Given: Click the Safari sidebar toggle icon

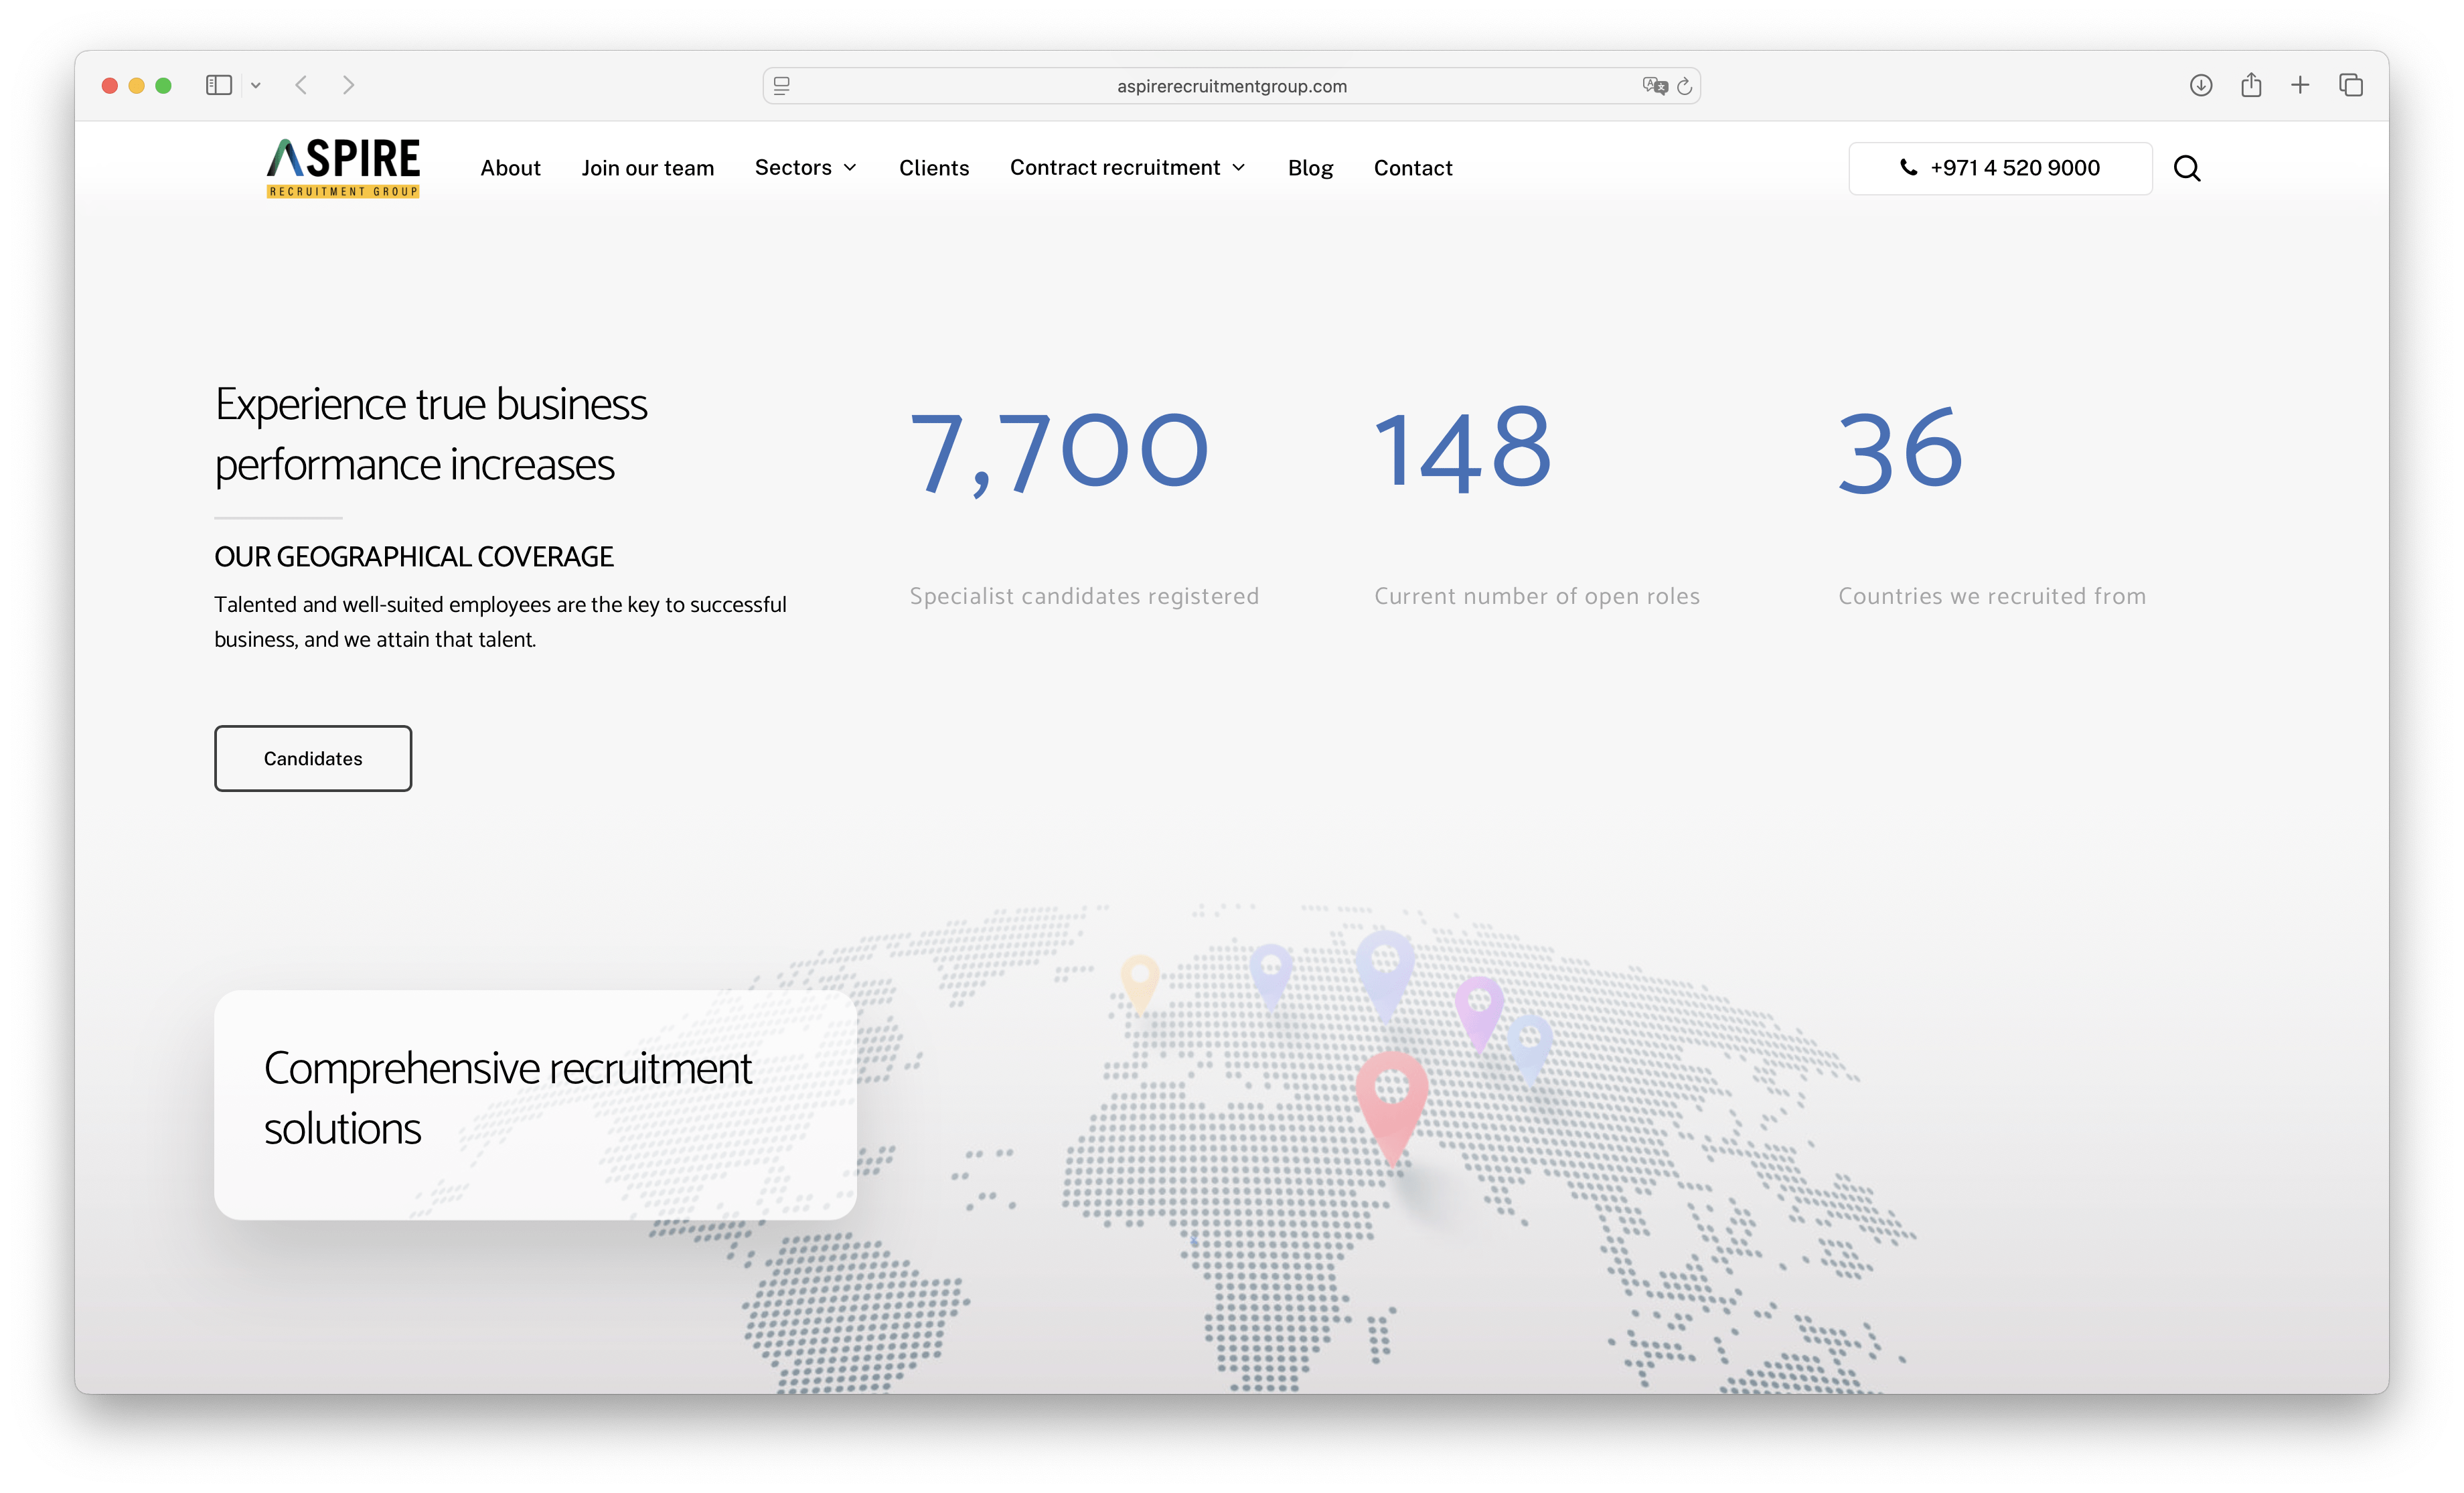Looking at the screenshot, I should (x=218, y=86).
